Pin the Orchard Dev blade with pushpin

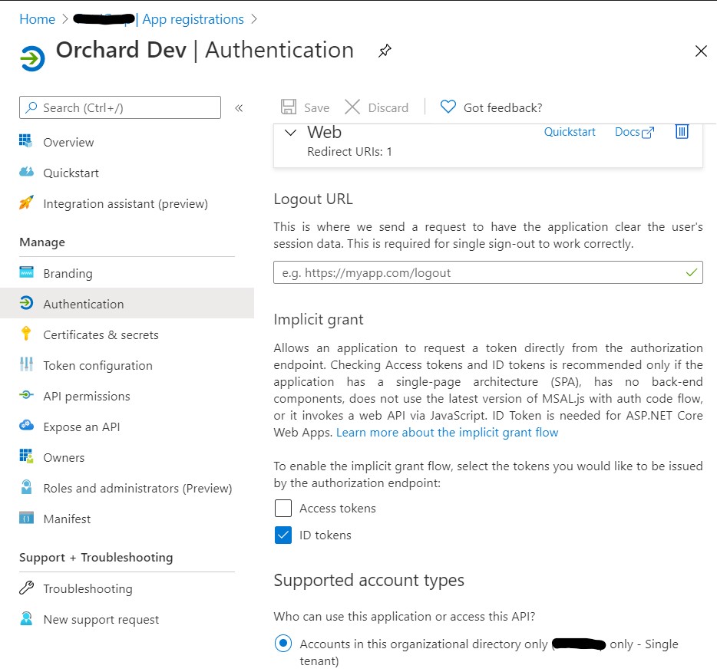pyautogui.click(x=385, y=51)
